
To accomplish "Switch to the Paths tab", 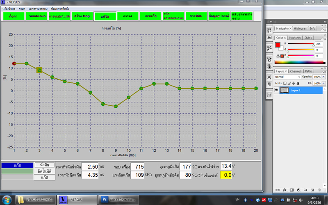I will (309, 71).
